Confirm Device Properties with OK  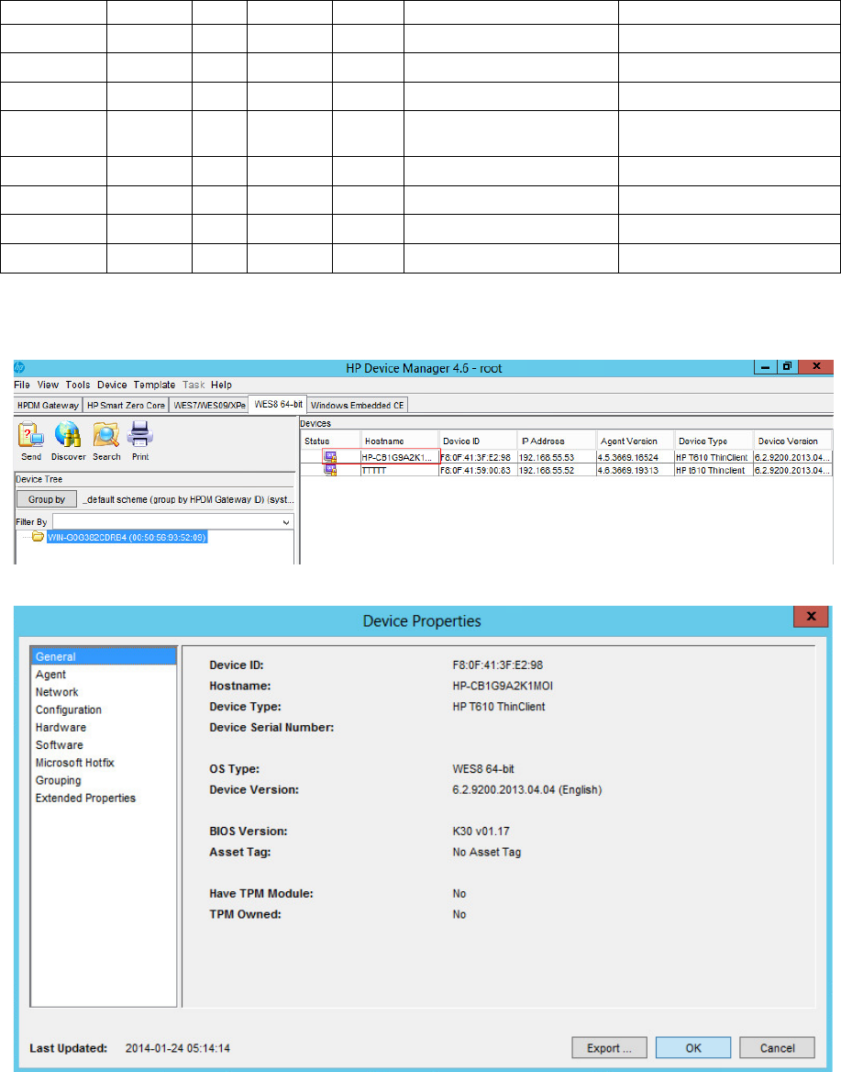(693, 1048)
